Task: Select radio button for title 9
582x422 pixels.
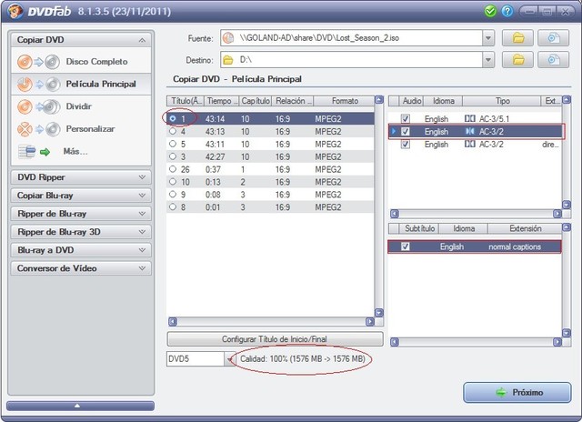Action: pos(173,194)
